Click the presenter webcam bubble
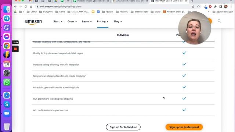Screen dimensions: 235x132 (195, 28)
